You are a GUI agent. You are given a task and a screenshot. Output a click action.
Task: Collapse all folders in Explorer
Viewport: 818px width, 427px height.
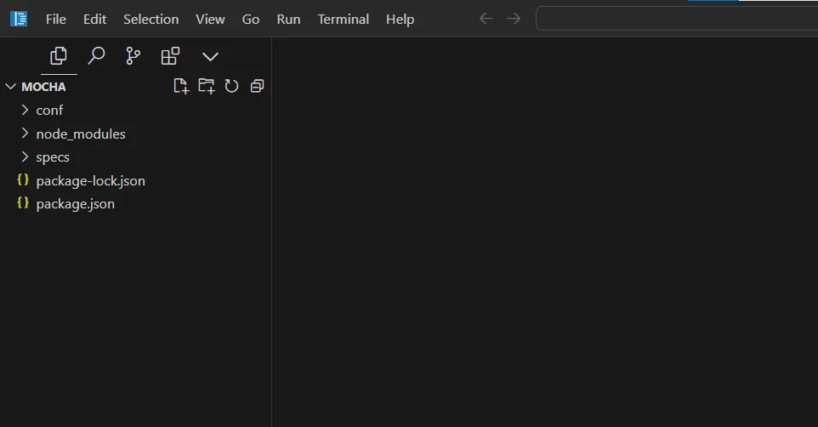tap(257, 86)
